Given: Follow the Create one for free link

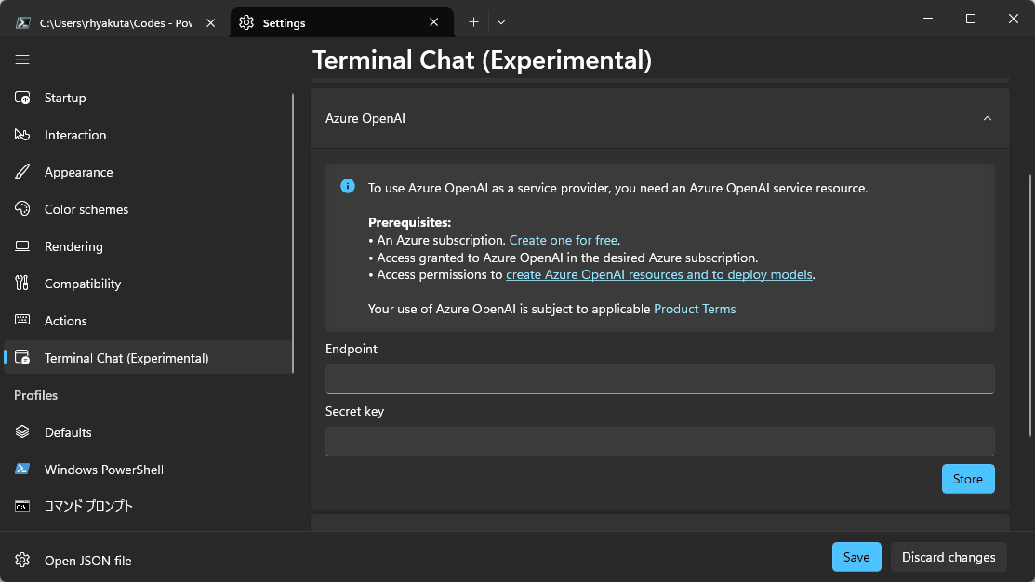Looking at the screenshot, I should 563,240.
